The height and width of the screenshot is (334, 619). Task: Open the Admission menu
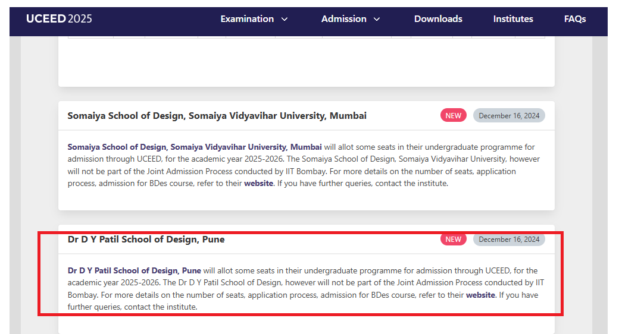344,19
